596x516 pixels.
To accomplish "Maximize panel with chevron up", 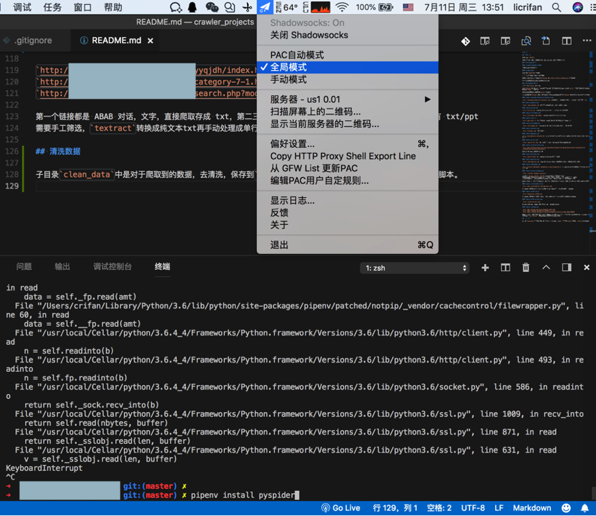I will coord(546,268).
